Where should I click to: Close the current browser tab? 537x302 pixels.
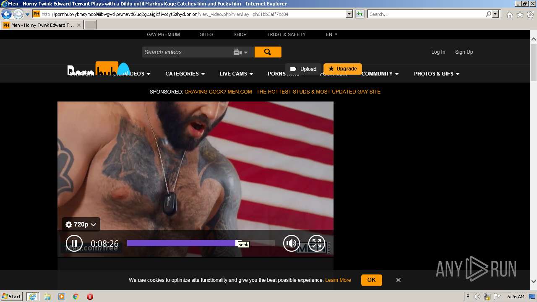point(78,25)
